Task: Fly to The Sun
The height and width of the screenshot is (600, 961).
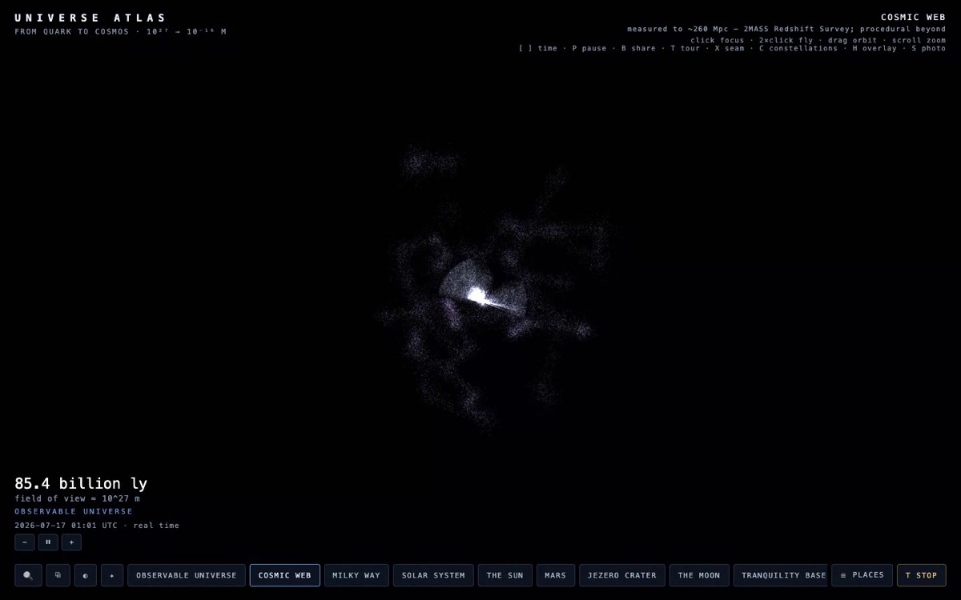Action: pyautogui.click(x=505, y=575)
